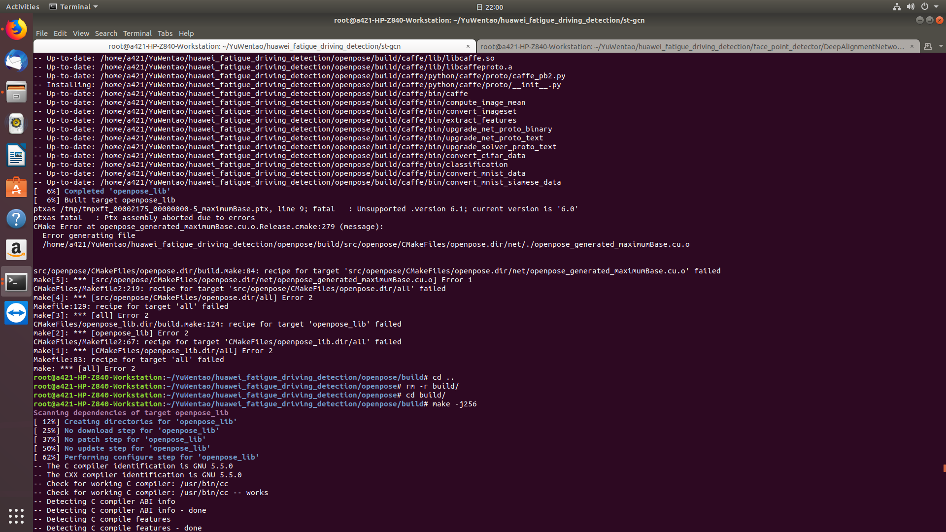The image size is (946, 532).
Task: Launch Rhythmbox music player from the dock
Action: pyautogui.click(x=16, y=124)
